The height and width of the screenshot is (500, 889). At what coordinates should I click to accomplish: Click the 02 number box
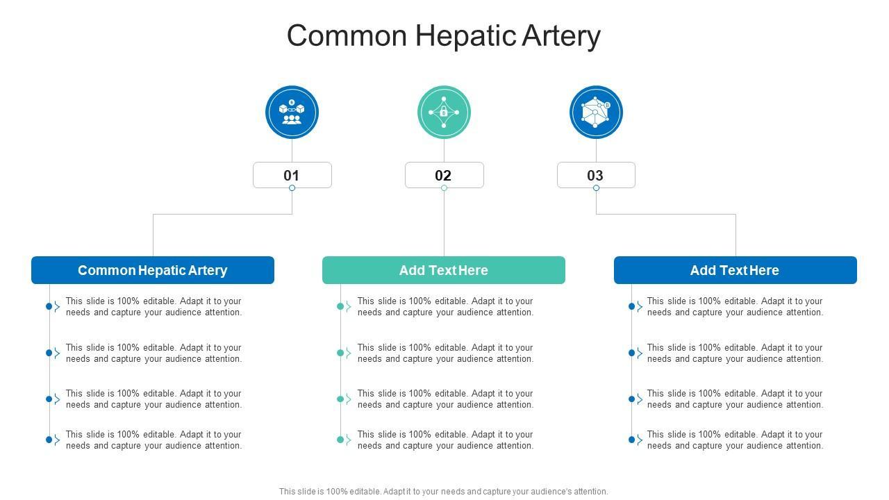click(x=444, y=175)
